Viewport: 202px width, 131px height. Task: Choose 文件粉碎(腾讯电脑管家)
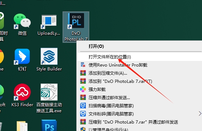pyautogui.click(x=139, y=114)
